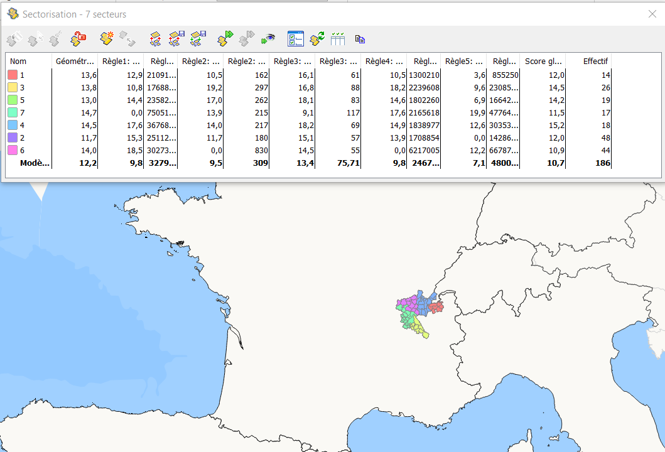
Task: Click sectors icon with red upward arrows
Action: (x=156, y=39)
